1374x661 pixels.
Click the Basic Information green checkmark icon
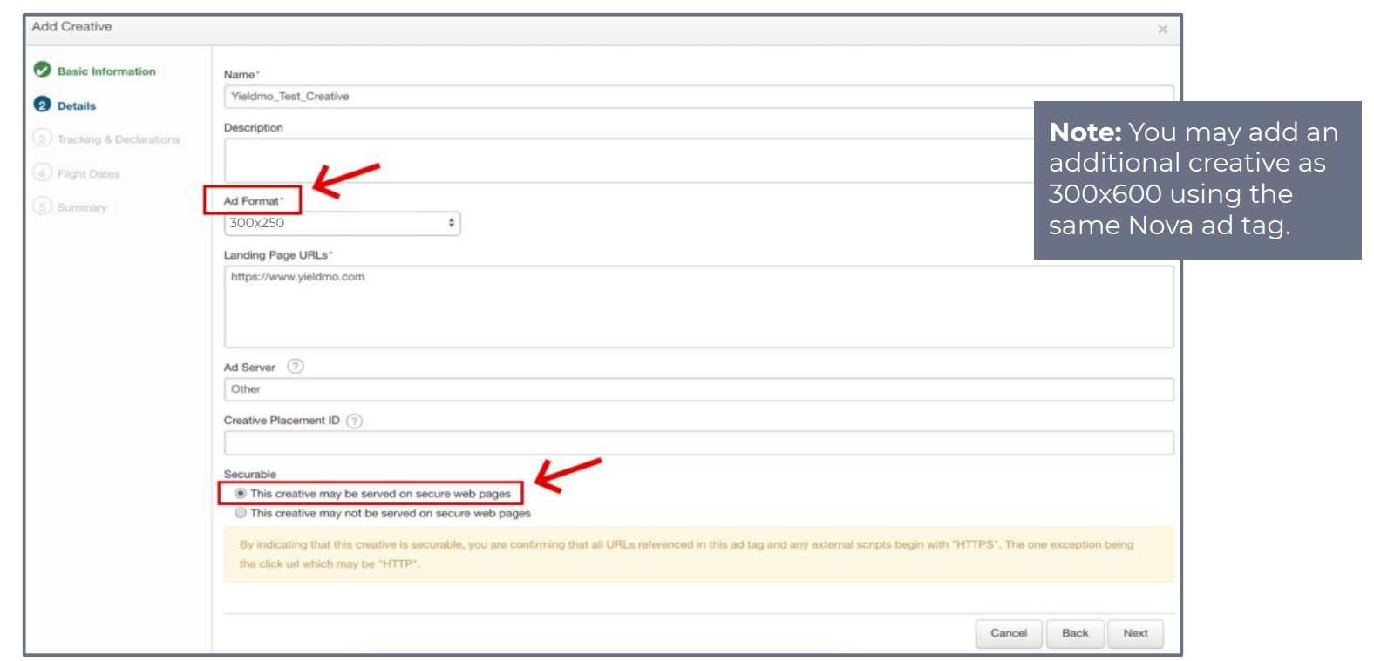pyautogui.click(x=42, y=71)
